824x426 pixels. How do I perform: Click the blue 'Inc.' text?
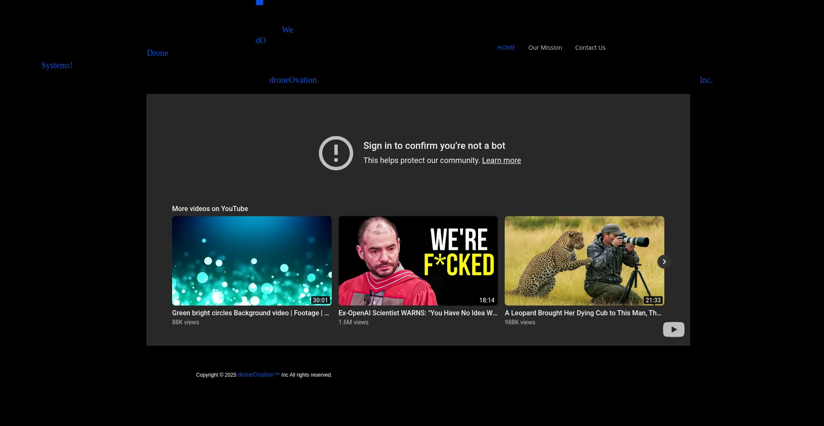[706, 80]
